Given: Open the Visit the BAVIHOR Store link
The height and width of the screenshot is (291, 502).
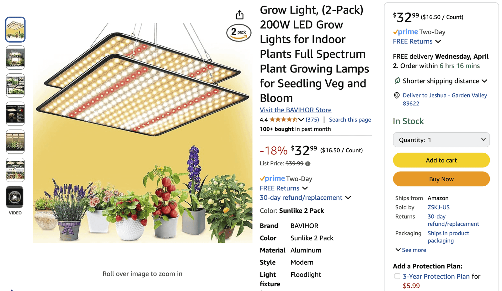Looking at the screenshot, I should (x=295, y=110).
